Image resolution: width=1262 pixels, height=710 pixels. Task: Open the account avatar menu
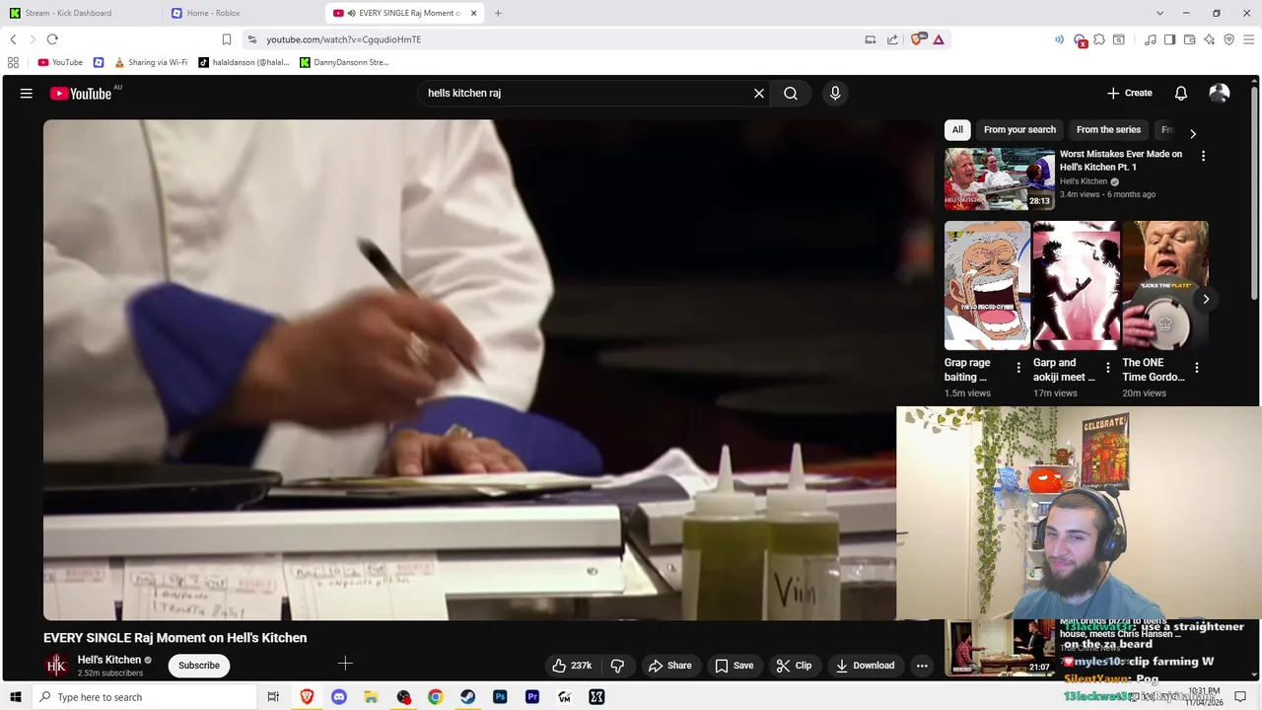point(1220,94)
